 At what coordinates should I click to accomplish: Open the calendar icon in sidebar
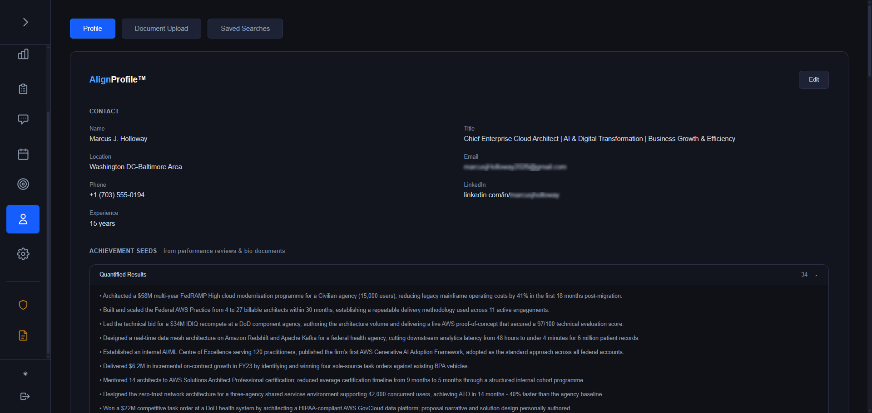point(23,154)
